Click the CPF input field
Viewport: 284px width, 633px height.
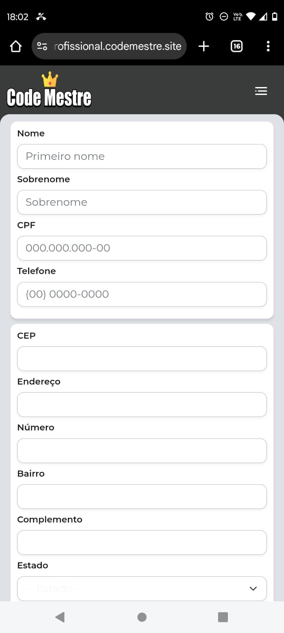click(x=142, y=248)
